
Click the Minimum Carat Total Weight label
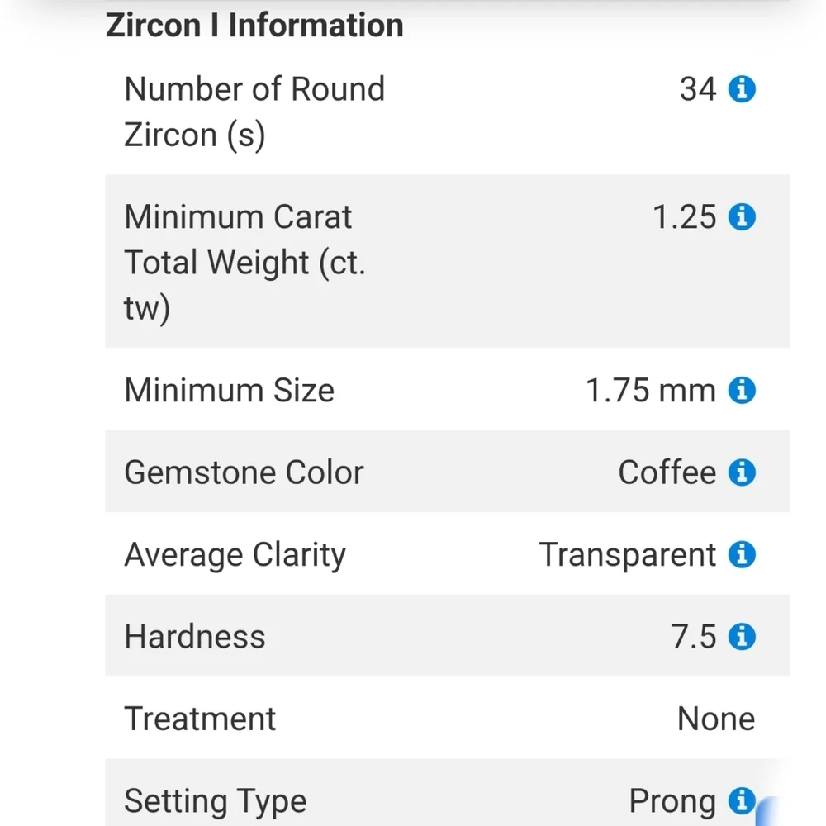(x=244, y=263)
